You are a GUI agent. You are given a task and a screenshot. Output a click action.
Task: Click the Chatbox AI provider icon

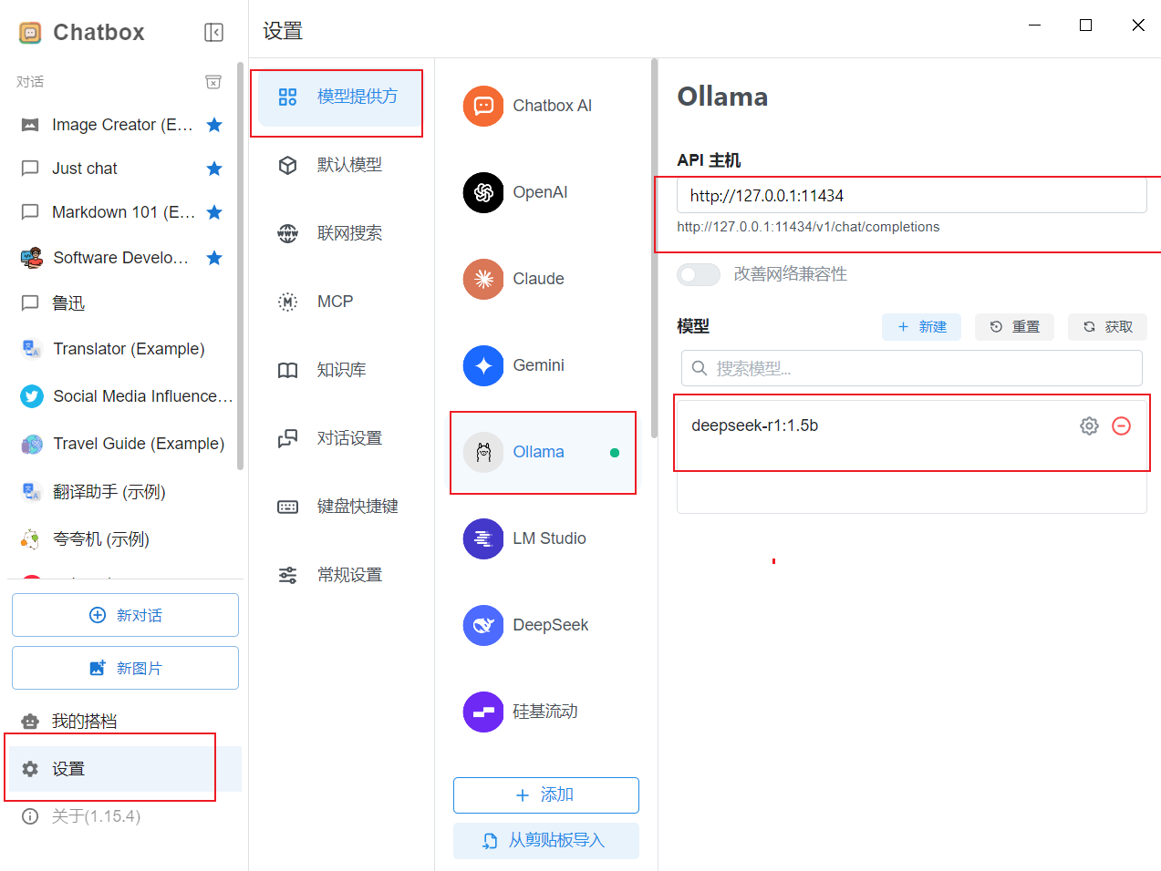(483, 106)
